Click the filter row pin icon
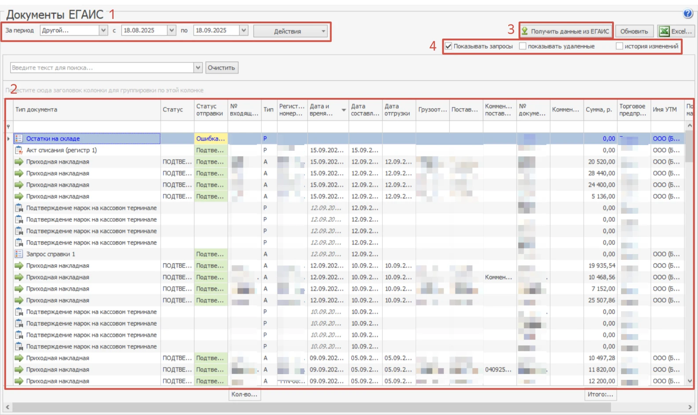Screen dimensions: 698x415 8,127
